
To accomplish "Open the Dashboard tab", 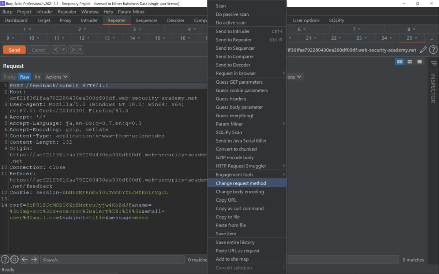I will 16,20.
